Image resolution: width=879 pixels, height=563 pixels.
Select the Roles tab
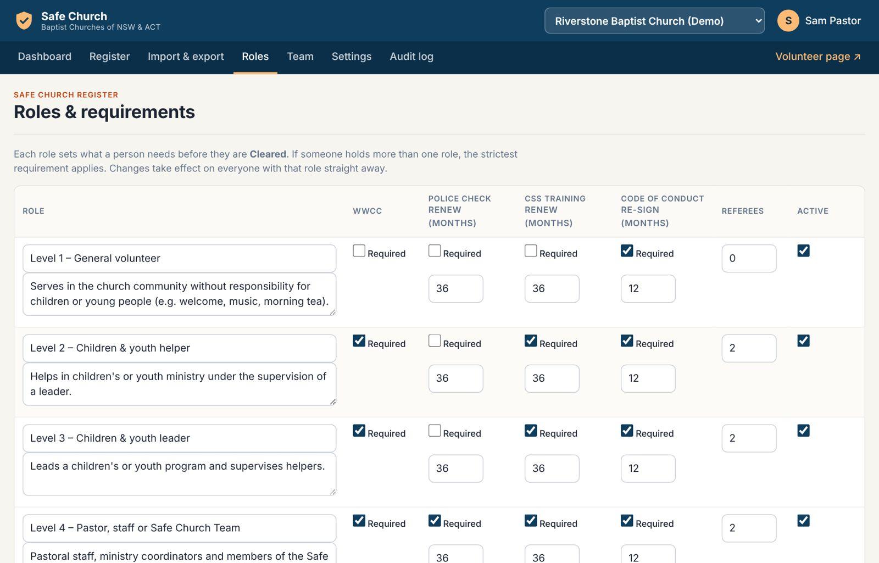(255, 57)
